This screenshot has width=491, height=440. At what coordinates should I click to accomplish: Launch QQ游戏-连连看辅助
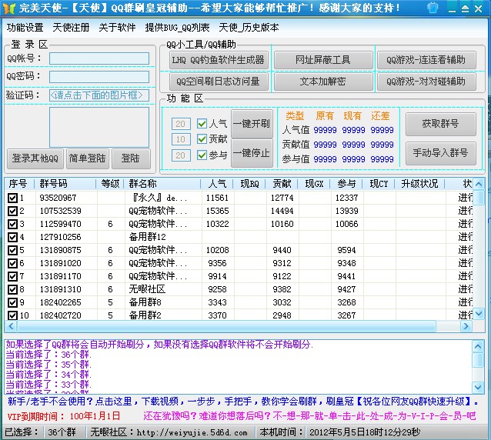click(426, 60)
